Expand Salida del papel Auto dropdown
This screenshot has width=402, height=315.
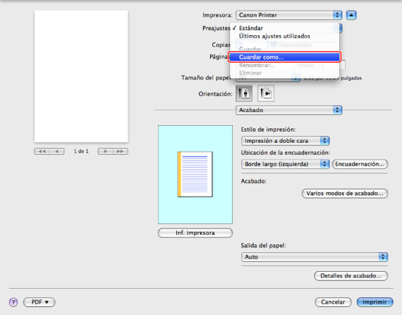314,257
